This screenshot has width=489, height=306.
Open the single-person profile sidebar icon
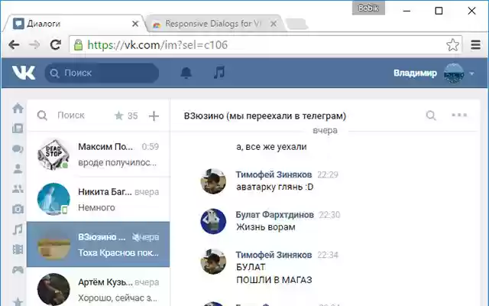click(18, 168)
